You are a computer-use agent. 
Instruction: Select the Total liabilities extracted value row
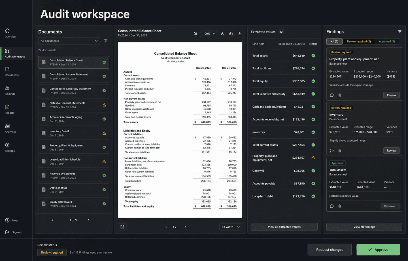coord(284,68)
